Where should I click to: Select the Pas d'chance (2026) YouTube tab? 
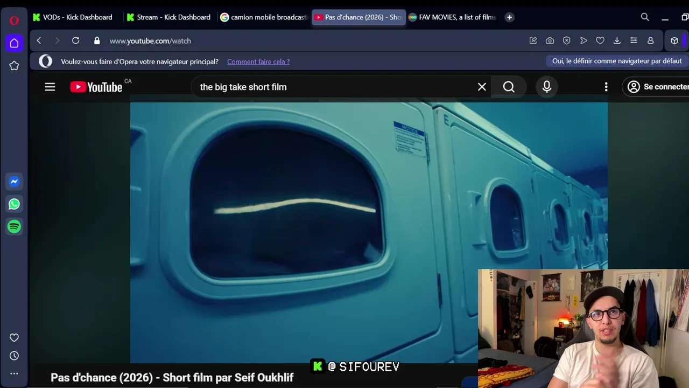(358, 17)
